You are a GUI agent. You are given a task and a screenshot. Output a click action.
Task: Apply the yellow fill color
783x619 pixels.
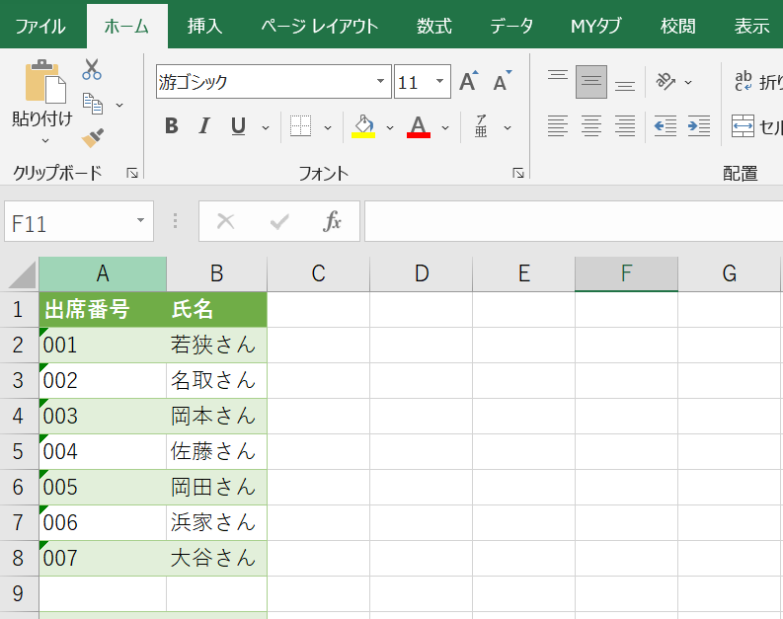pos(363,126)
